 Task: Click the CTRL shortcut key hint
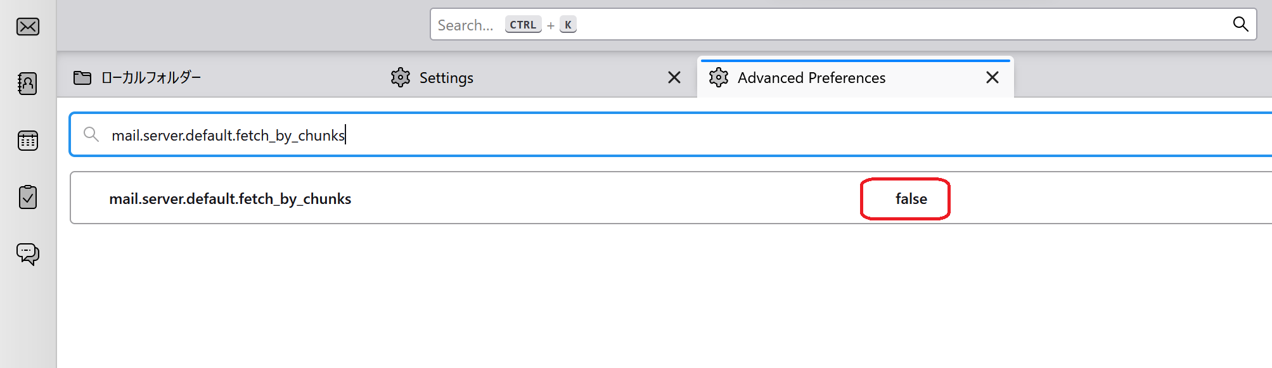coord(523,25)
